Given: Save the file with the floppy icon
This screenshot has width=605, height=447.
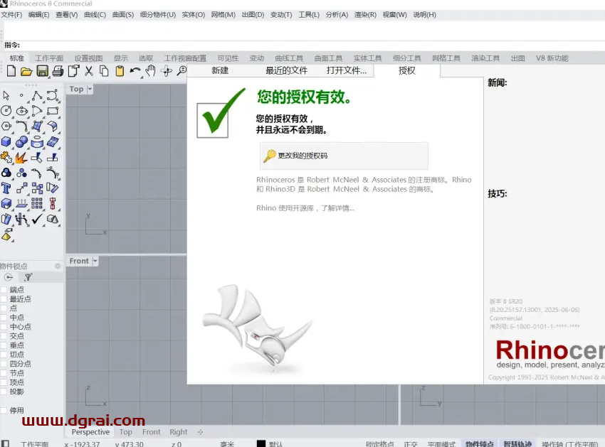Looking at the screenshot, I should click(43, 71).
